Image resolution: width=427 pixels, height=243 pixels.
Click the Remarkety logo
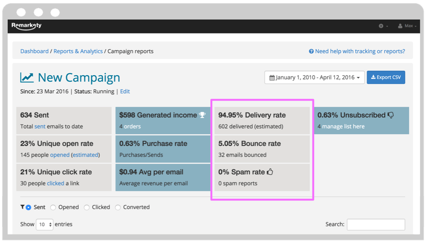point(26,26)
